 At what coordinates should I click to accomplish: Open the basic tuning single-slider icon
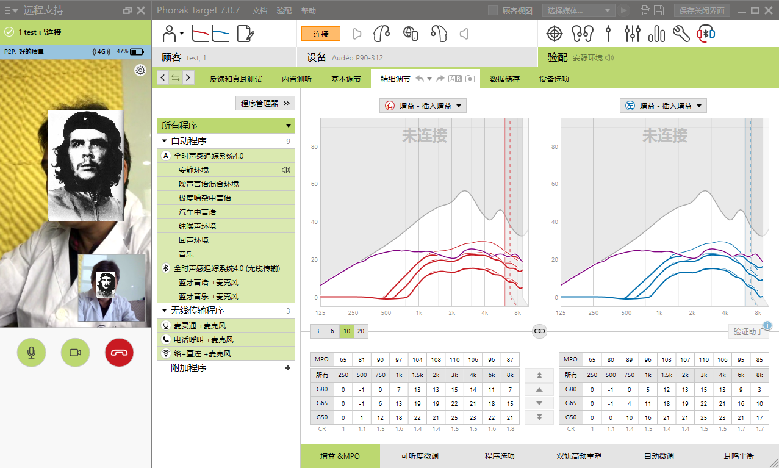pyautogui.click(x=608, y=34)
